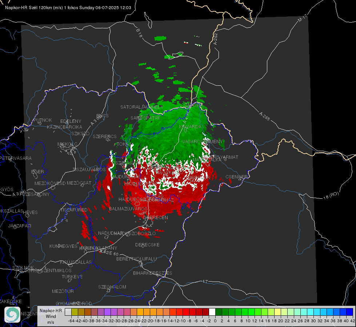Click the A-265 road label
356x327 pixels.
[264, 116]
